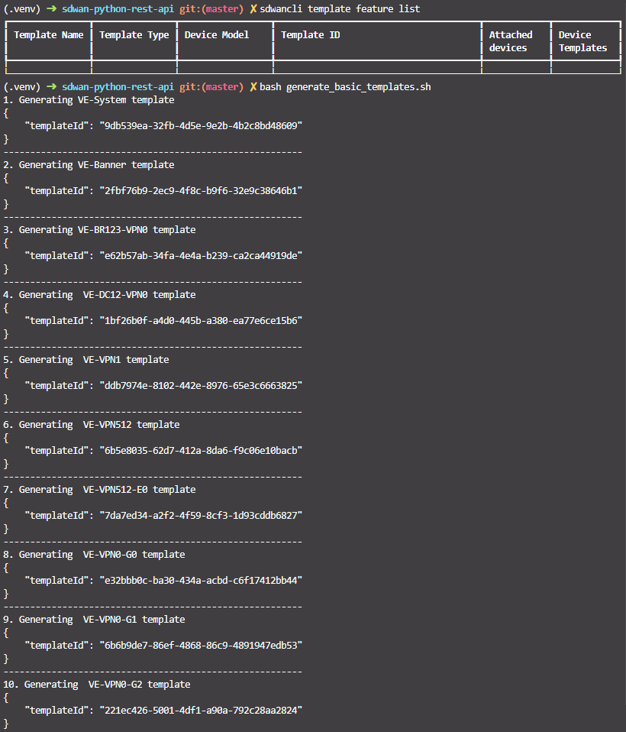Click the templateId 6b5e8035-62d7-412a-8da6-f9c06e10bacb
Screen dimensions: 626x732
[201, 450]
